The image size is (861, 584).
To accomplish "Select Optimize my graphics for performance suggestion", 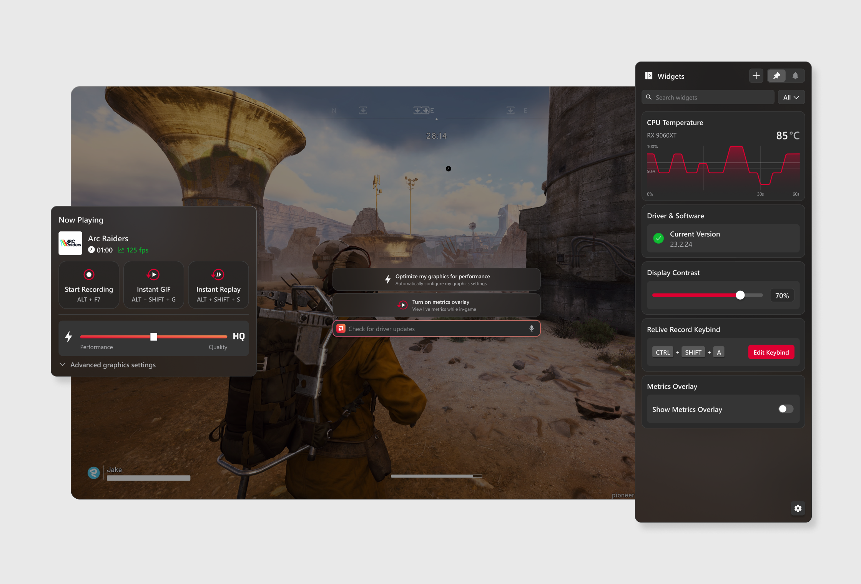I will (x=436, y=279).
